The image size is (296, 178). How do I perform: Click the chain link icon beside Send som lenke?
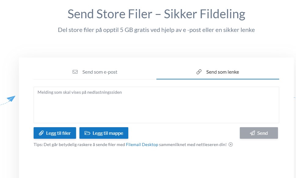point(199,72)
